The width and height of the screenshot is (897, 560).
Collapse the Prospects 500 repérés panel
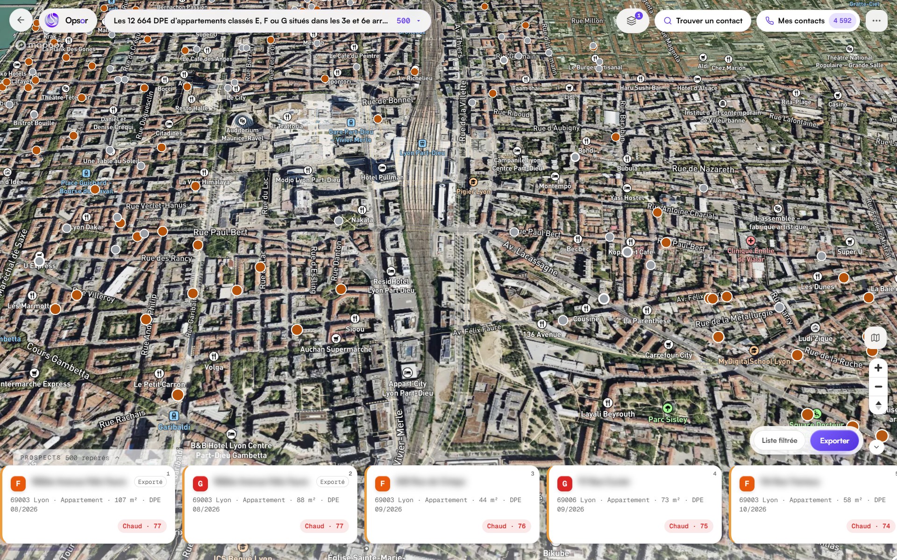[70, 458]
